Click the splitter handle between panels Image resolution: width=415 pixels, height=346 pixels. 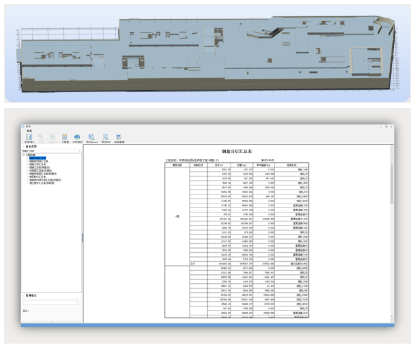(82, 238)
